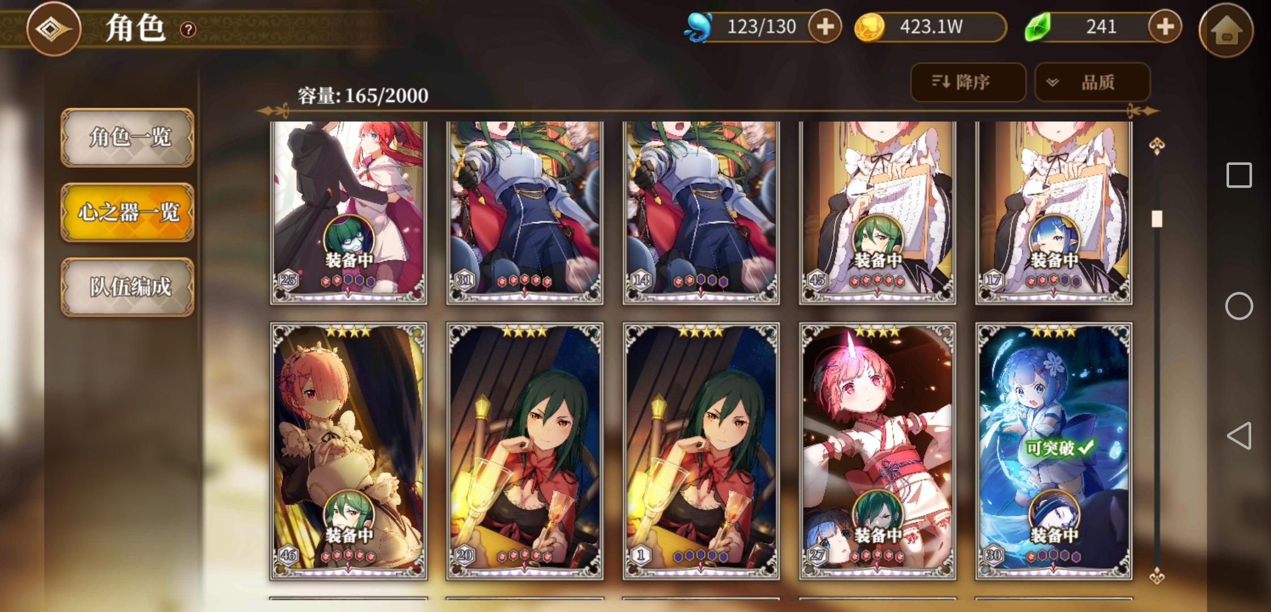Add stamina with the plus next to 123/130

[825, 27]
